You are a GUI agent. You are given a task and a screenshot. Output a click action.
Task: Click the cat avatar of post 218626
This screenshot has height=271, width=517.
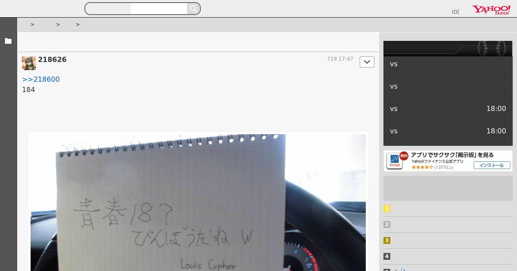[x=29, y=63]
